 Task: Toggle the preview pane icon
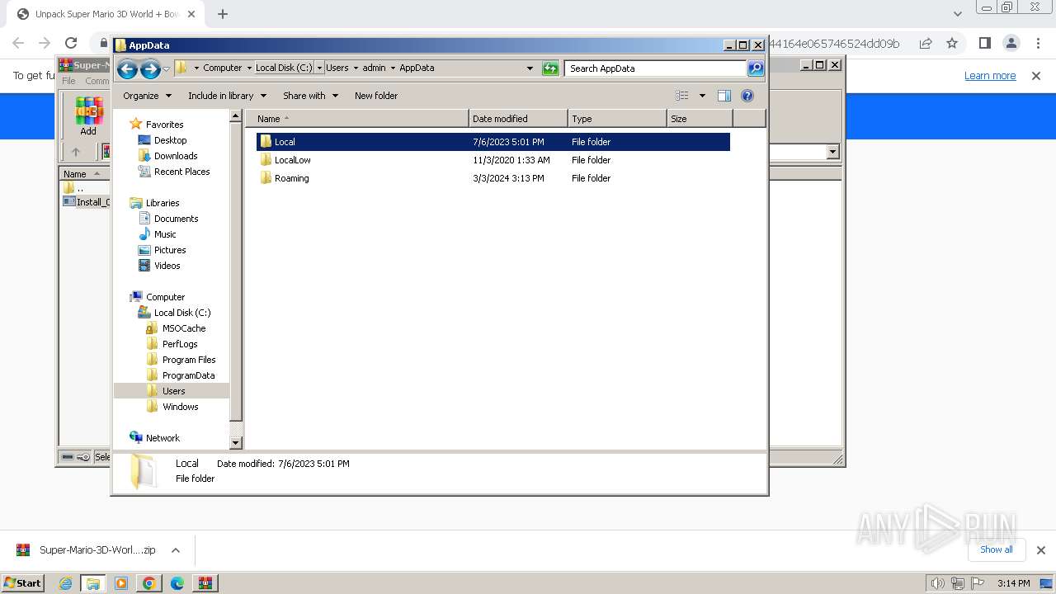(x=724, y=96)
